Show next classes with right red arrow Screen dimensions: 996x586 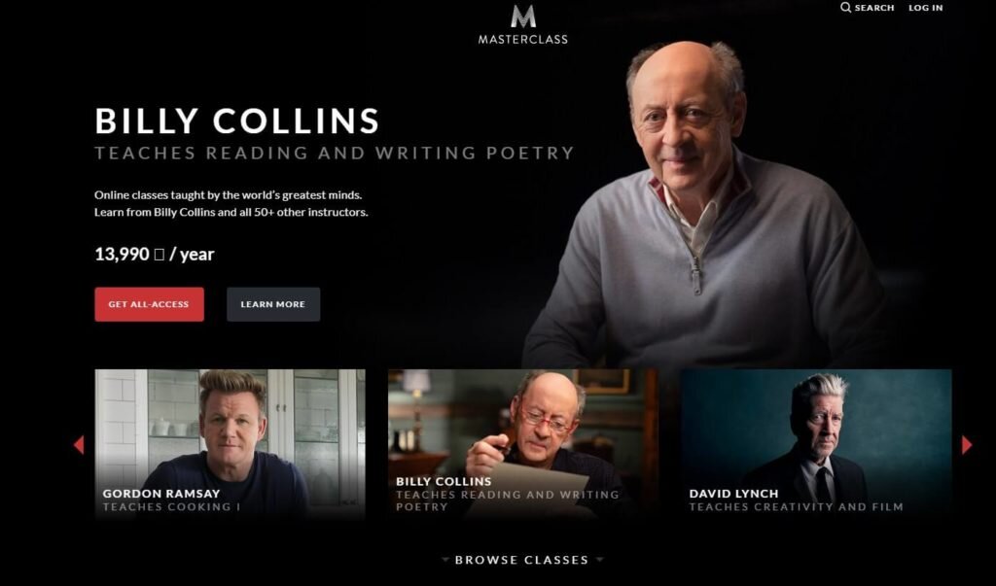click(x=967, y=445)
